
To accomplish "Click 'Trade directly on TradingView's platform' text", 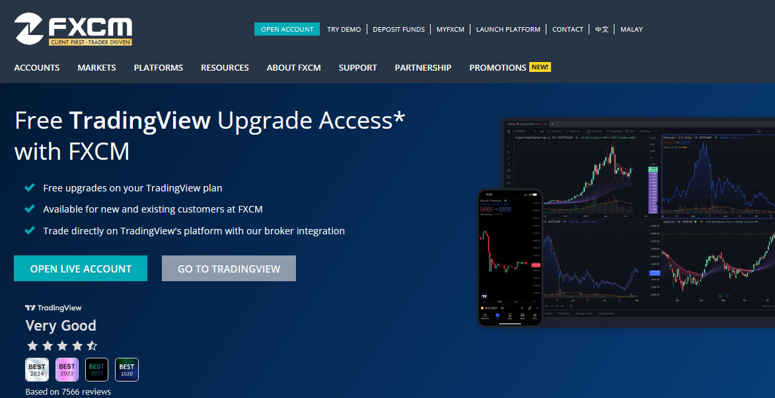I will (x=194, y=230).
